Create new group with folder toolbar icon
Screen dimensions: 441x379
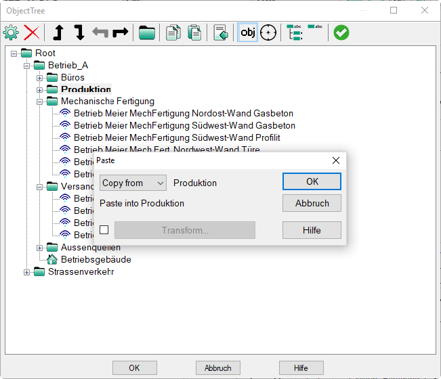click(x=147, y=32)
